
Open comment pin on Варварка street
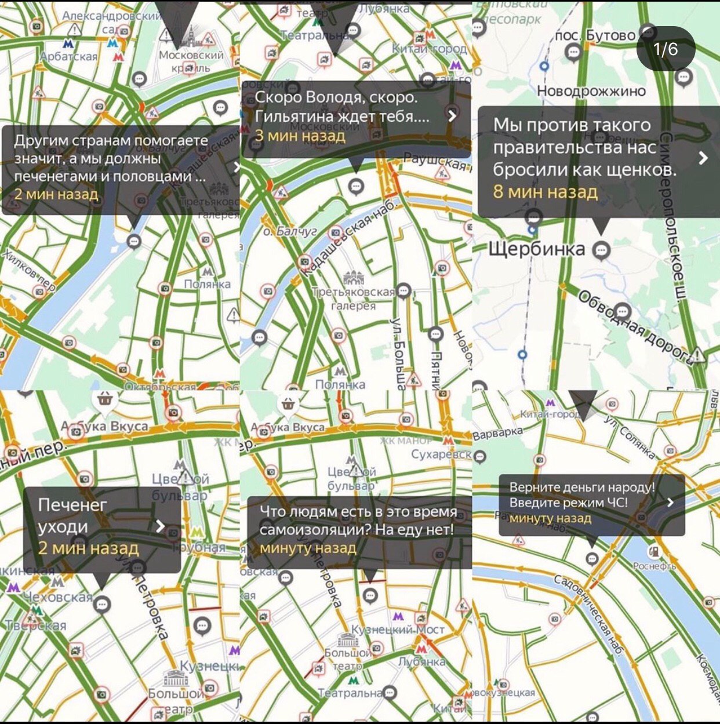click(x=480, y=457)
